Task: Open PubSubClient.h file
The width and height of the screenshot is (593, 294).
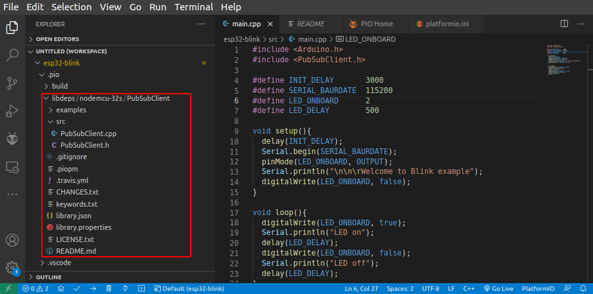Action: coord(120,145)
